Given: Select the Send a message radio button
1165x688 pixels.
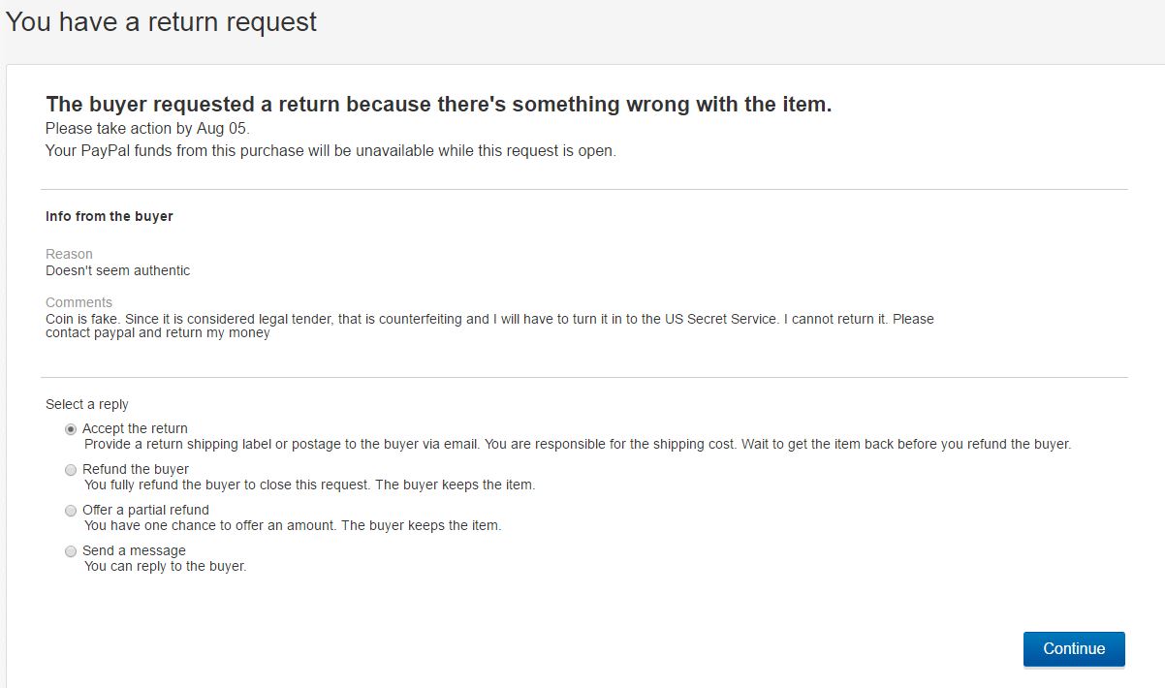Looking at the screenshot, I should click(71, 551).
